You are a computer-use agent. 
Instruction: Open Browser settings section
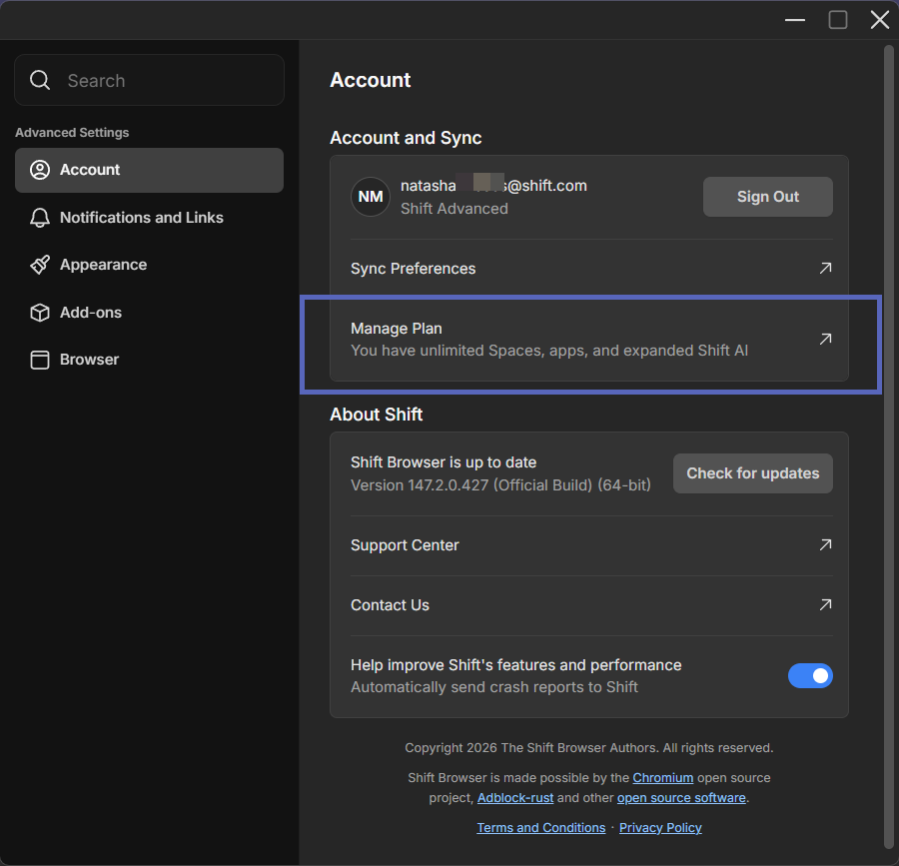point(149,360)
